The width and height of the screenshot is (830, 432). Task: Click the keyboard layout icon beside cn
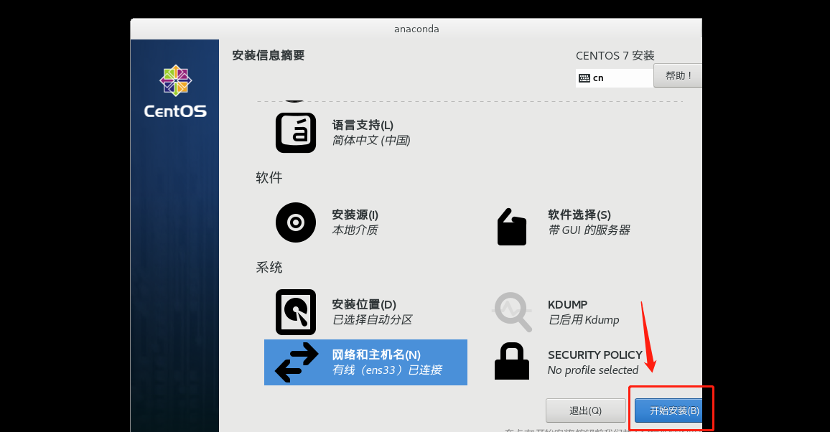[x=584, y=78]
